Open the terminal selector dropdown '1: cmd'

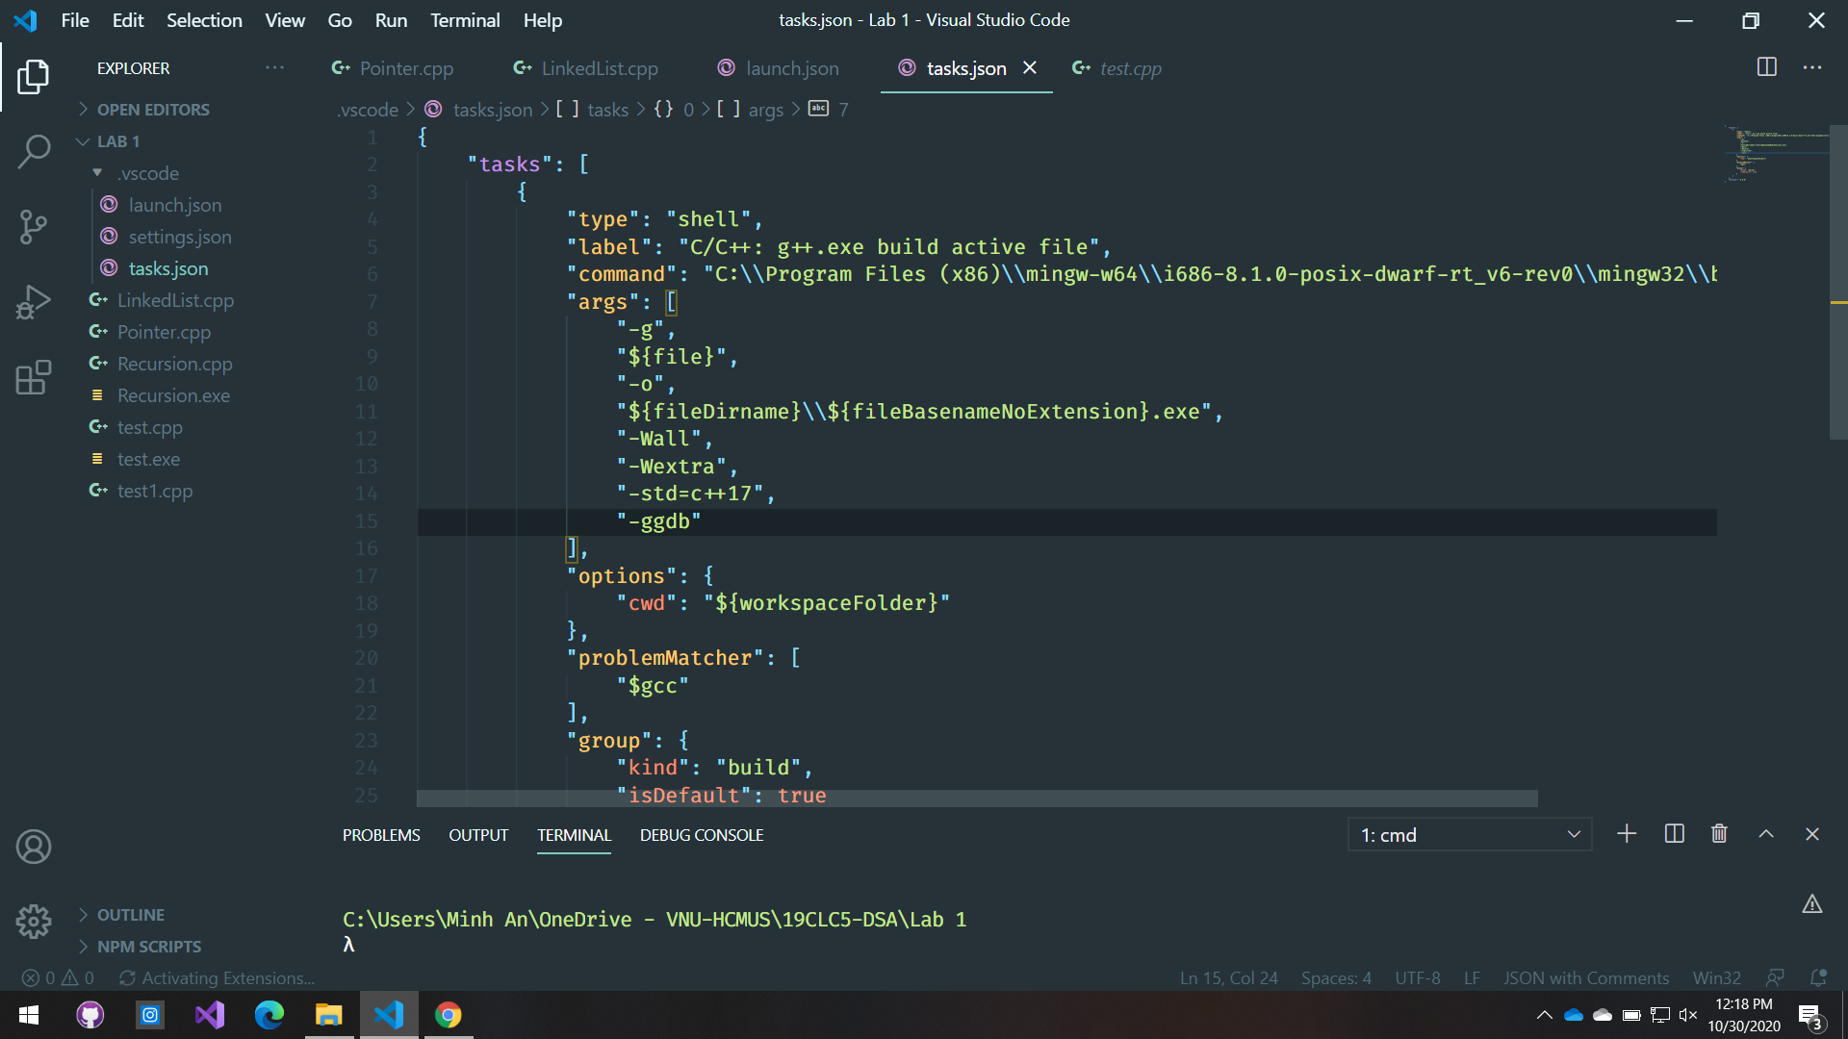pyautogui.click(x=1470, y=835)
